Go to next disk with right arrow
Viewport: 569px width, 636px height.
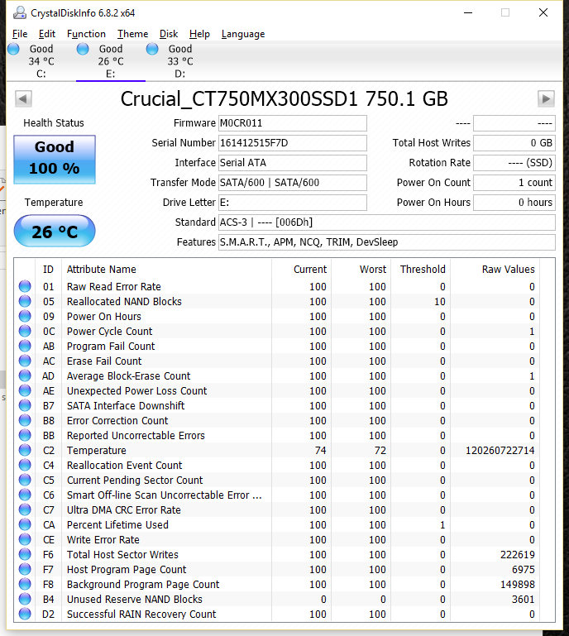(546, 98)
